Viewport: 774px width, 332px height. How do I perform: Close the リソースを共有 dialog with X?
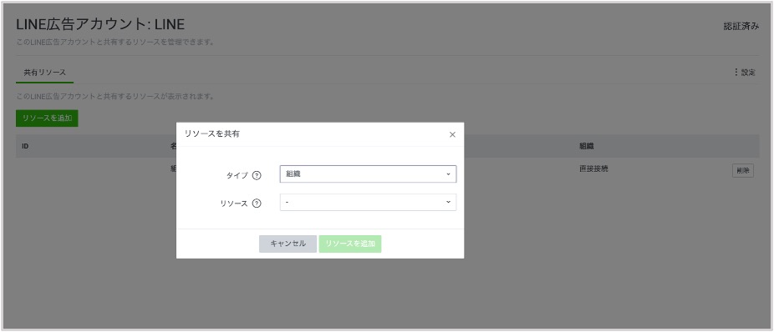point(452,134)
